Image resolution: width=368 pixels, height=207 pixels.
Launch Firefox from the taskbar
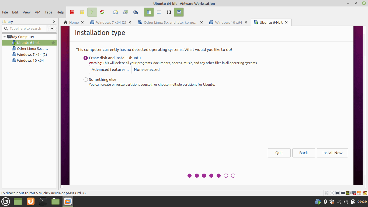click(31, 201)
